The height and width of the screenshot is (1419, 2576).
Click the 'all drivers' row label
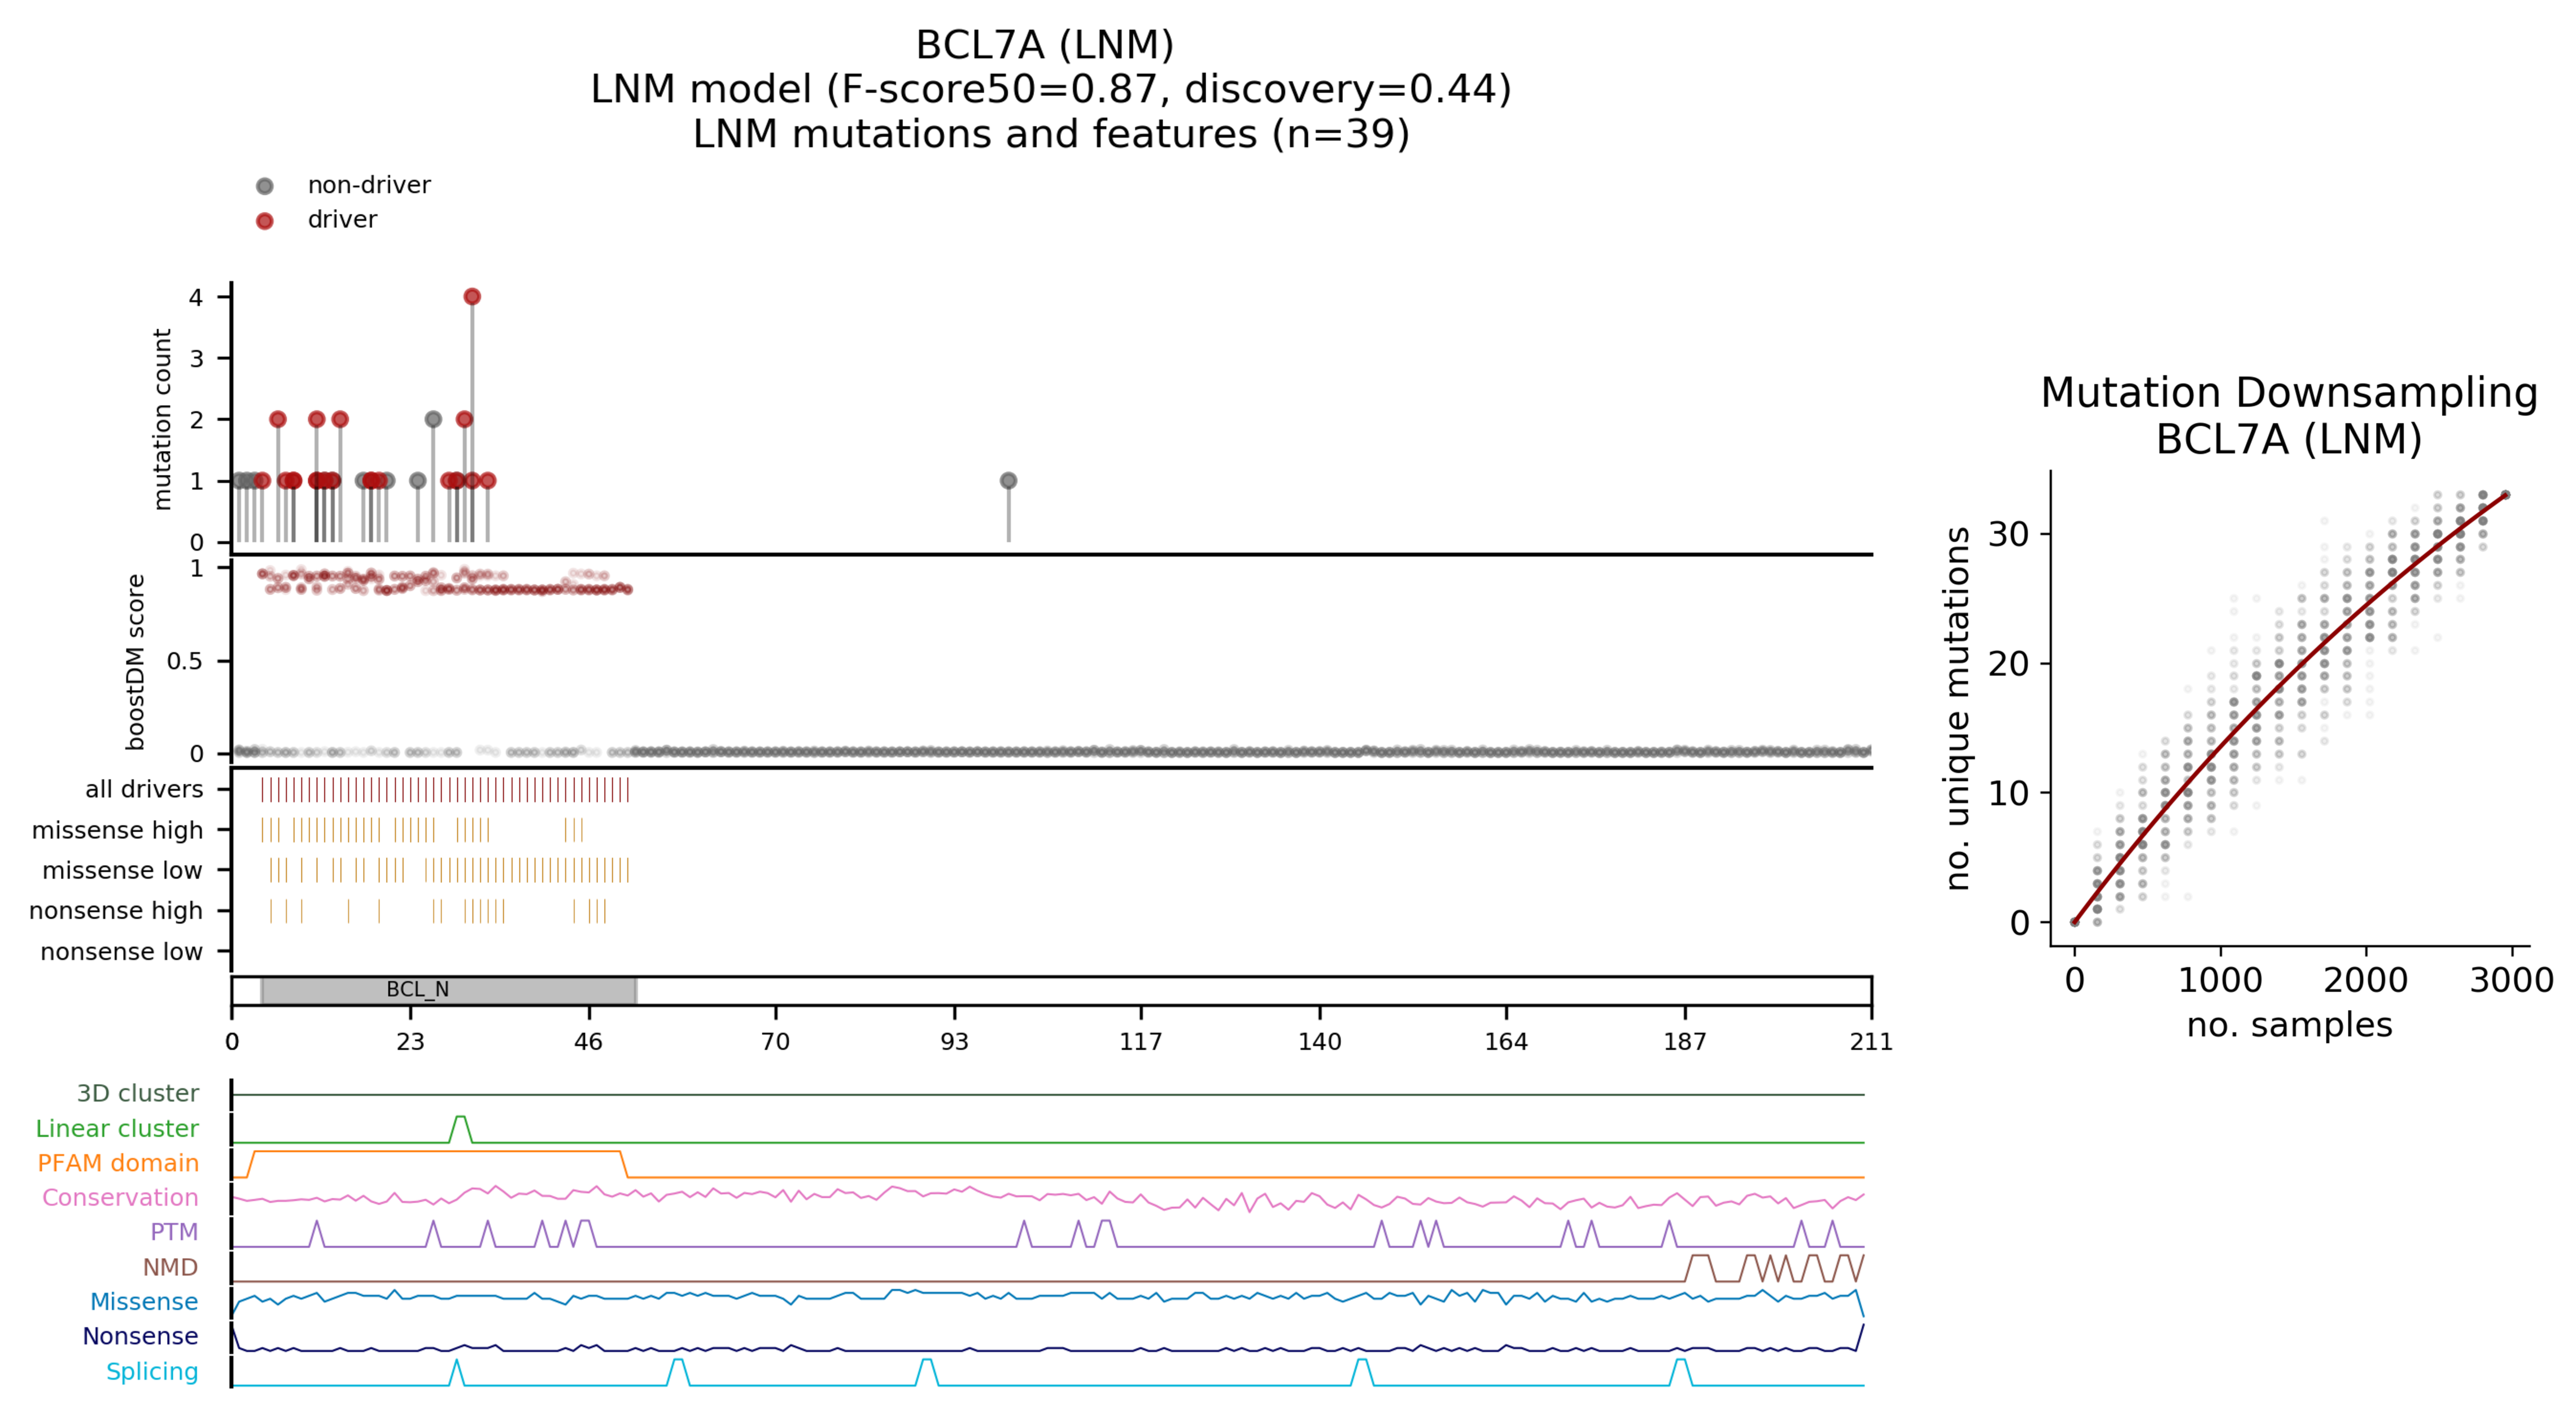coord(144,790)
